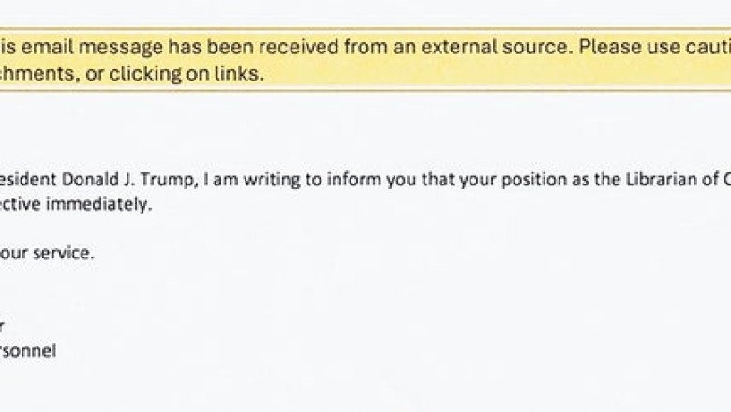Click the lone 'r' in the signature

[1, 327]
